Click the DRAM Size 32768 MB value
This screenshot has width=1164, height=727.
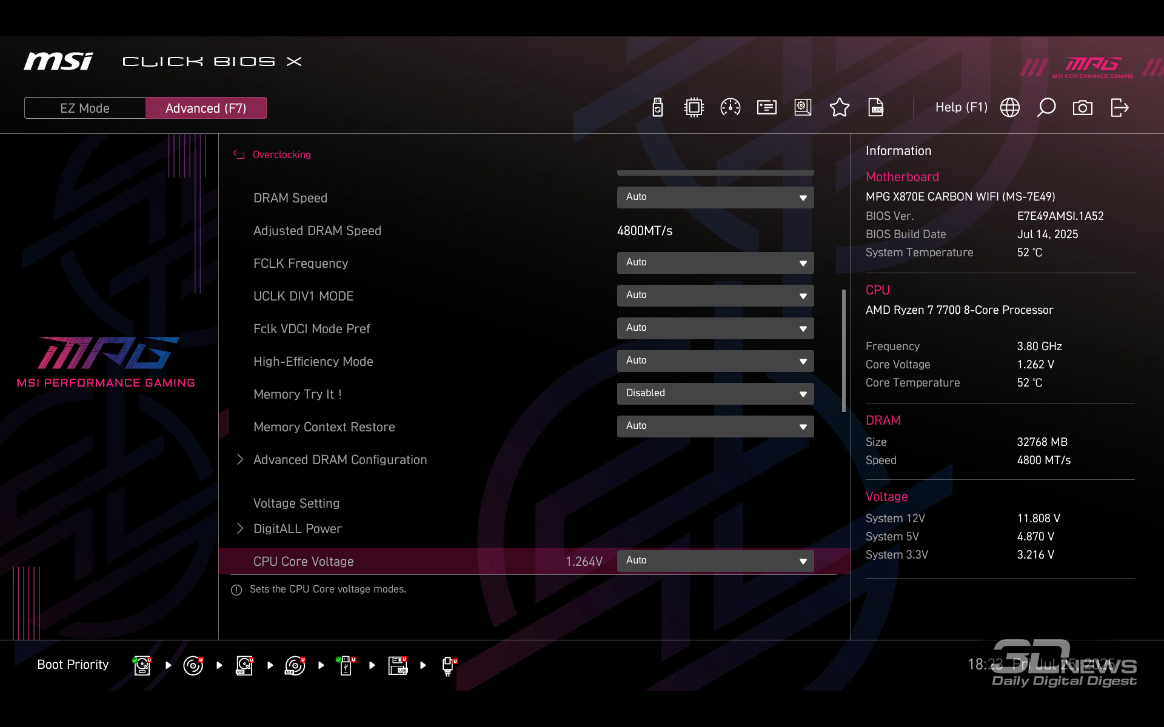1042,442
